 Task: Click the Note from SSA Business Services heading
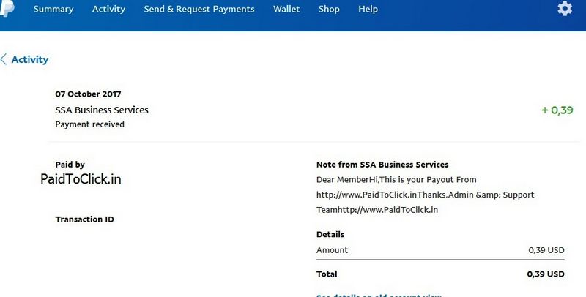tap(382, 165)
